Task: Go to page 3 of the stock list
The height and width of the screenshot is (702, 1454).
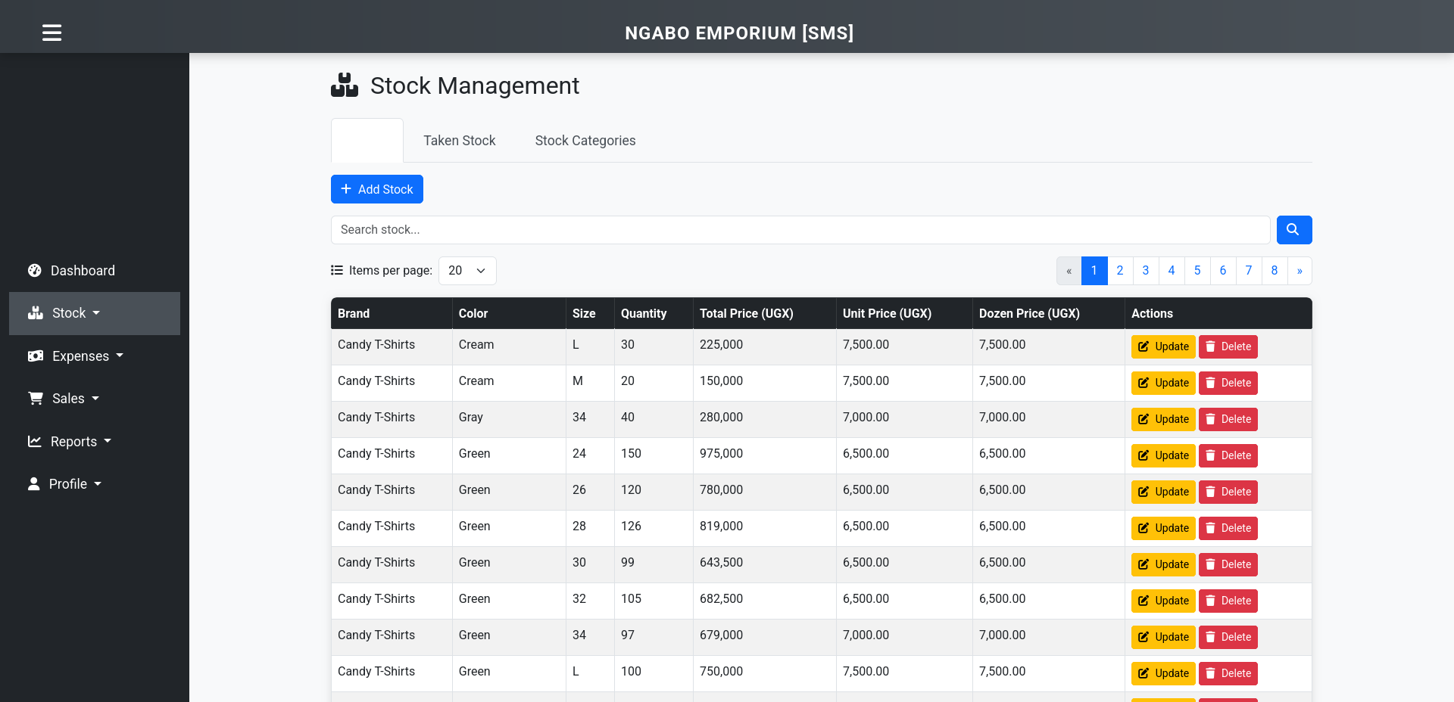Action: click(x=1145, y=271)
